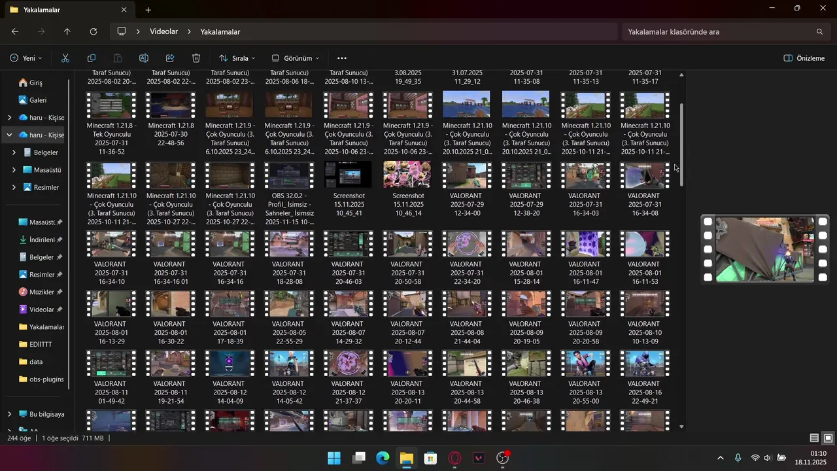The height and width of the screenshot is (471, 837).
Task: Select VALORANT 2025-08-16 22-49-21 video
Action: [x=644, y=378]
